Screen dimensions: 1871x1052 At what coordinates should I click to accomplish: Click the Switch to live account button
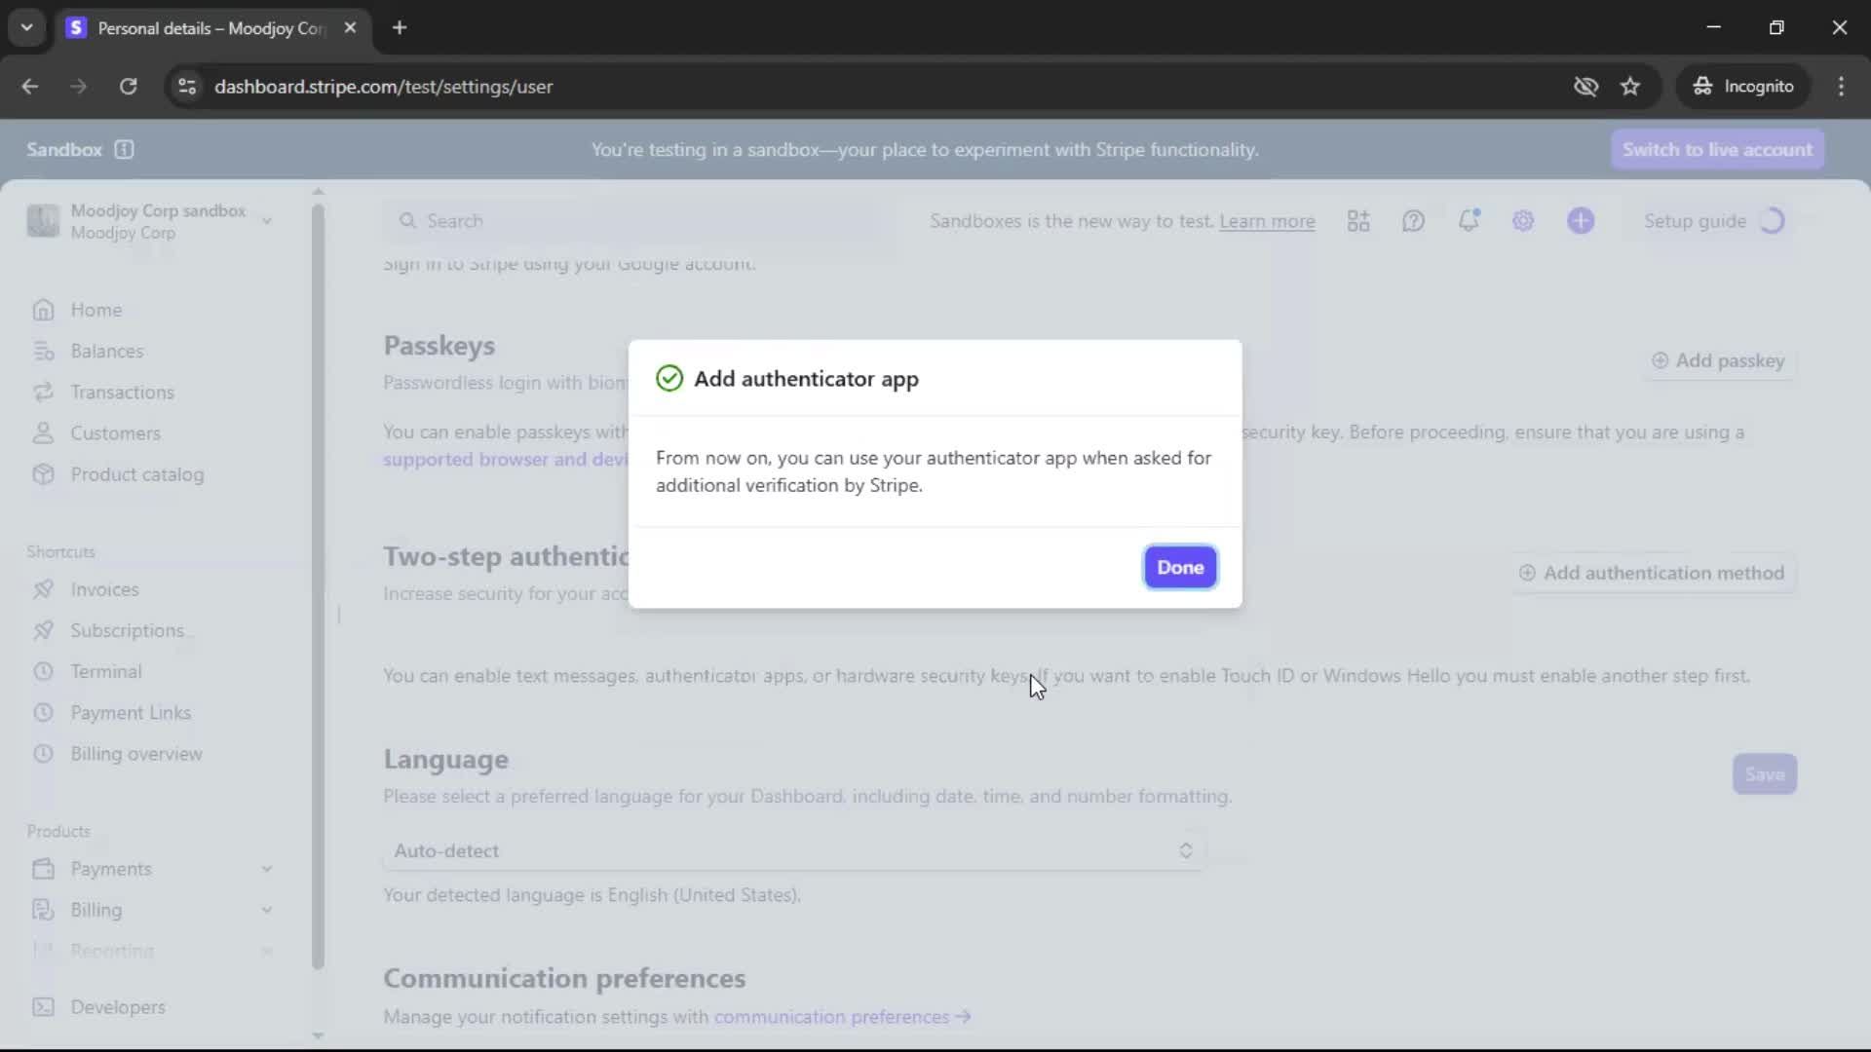[1717, 149]
